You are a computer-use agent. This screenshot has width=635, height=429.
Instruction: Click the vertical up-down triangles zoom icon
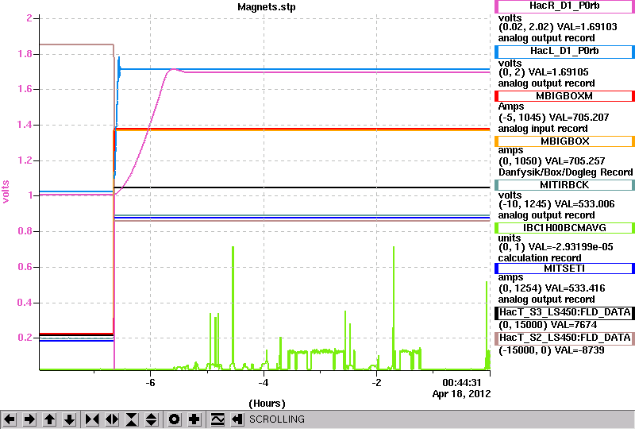point(152,419)
